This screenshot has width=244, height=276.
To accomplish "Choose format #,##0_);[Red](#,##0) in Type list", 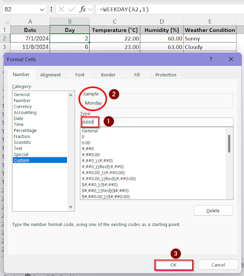I will [103, 167].
